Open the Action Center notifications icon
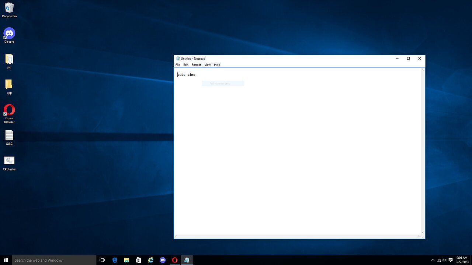 (451, 260)
